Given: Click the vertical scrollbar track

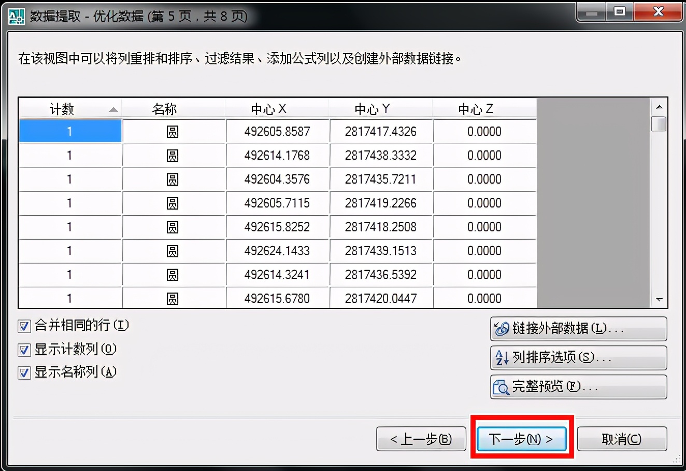Looking at the screenshot, I should [x=659, y=207].
